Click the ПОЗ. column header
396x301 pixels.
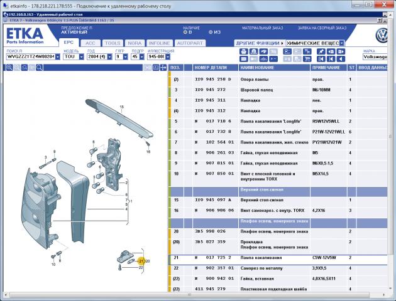175,68
